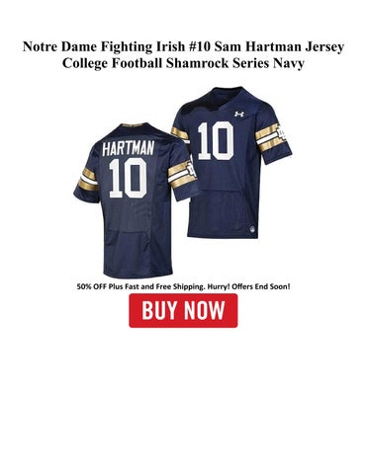
Task: Click the Sam Hartman Jersey text in the title
Action: click(279, 46)
